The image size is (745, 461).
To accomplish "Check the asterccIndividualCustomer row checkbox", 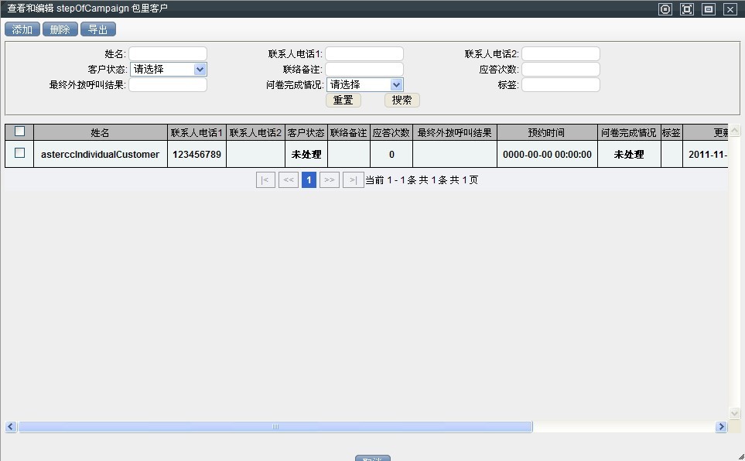I will [19, 153].
